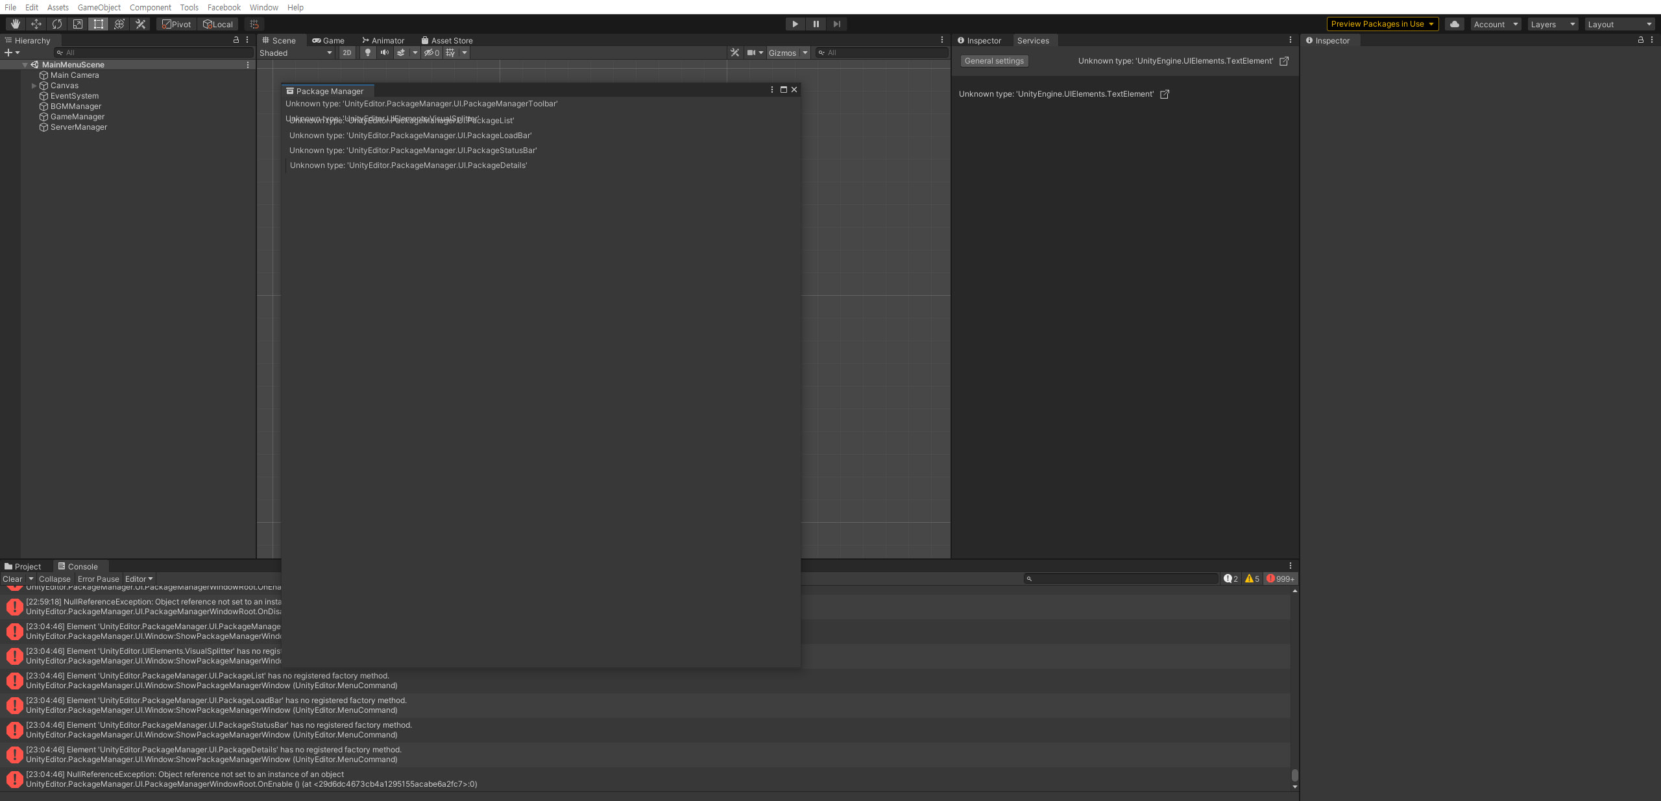Select the Scale tool
This screenshot has width=1661, height=801.
click(x=77, y=23)
